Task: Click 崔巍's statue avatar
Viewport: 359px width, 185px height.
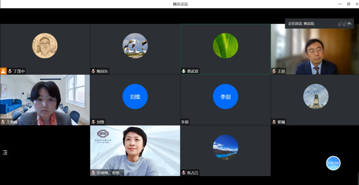Action: pyautogui.click(x=316, y=96)
